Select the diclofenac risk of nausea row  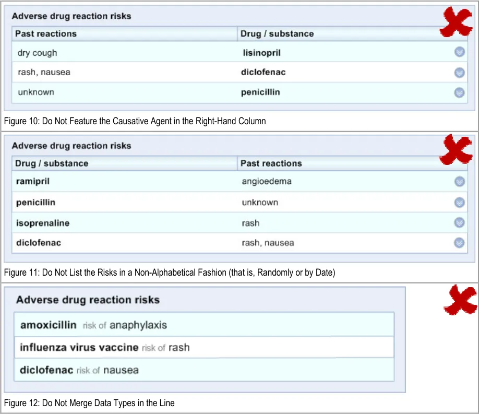203,370
